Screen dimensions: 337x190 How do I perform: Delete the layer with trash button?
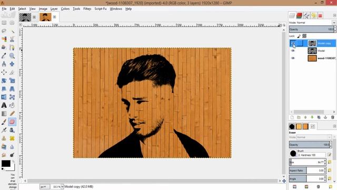(332, 117)
